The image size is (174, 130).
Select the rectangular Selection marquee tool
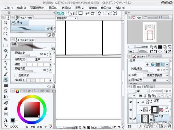pos(6,46)
